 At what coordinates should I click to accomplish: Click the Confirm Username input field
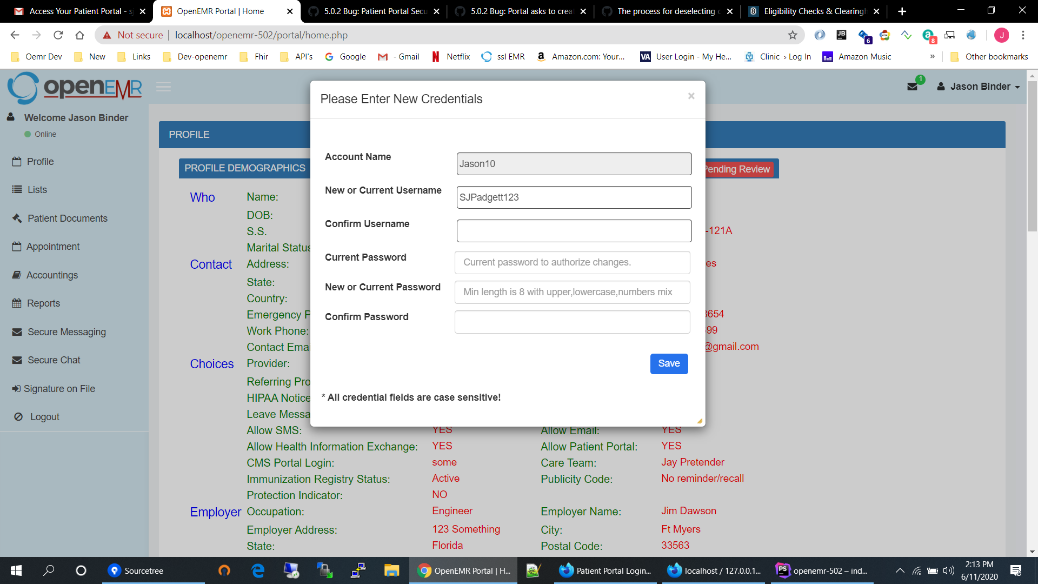tap(574, 231)
